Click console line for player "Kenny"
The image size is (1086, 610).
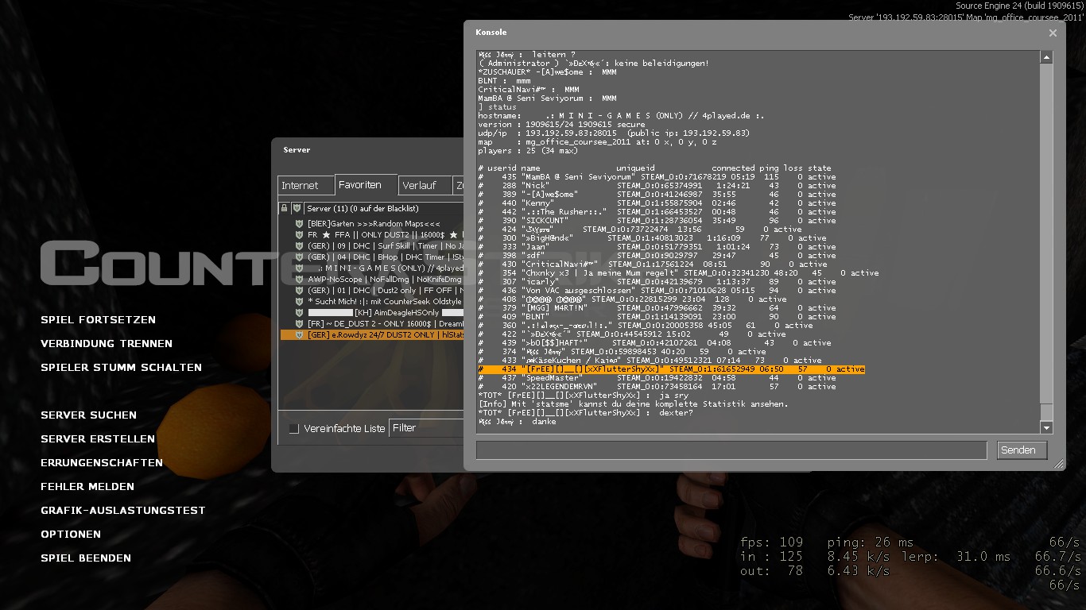[x=657, y=203]
